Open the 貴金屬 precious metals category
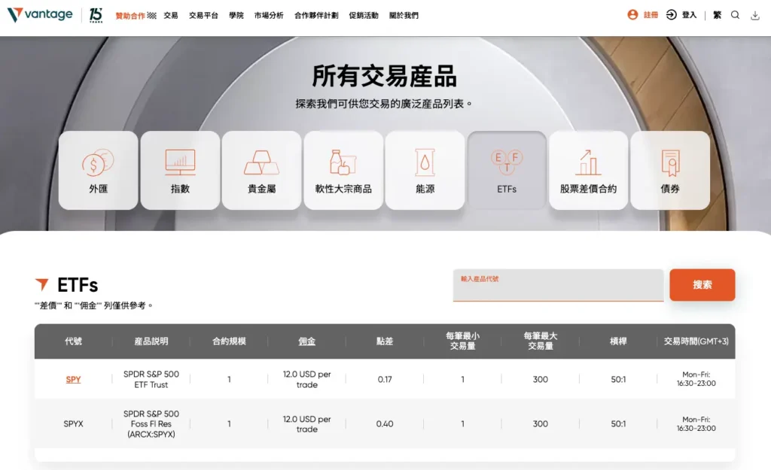771x470 pixels. [261, 170]
